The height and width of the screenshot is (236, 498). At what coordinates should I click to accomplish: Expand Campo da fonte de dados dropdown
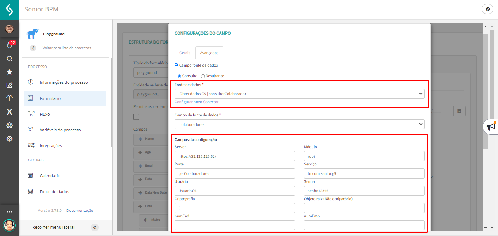click(299, 124)
